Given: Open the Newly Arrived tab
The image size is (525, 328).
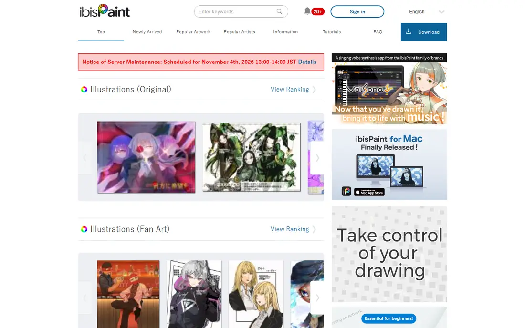Looking at the screenshot, I should point(147,32).
